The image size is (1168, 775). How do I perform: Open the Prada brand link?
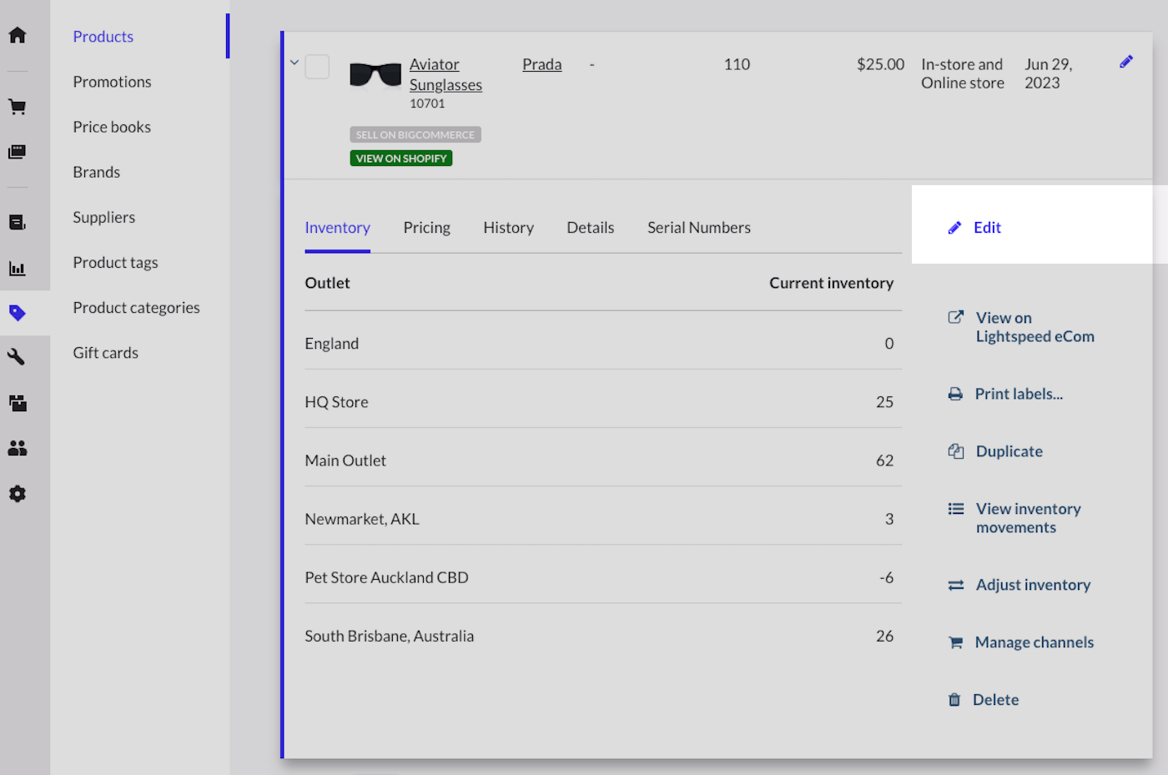(x=541, y=64)
